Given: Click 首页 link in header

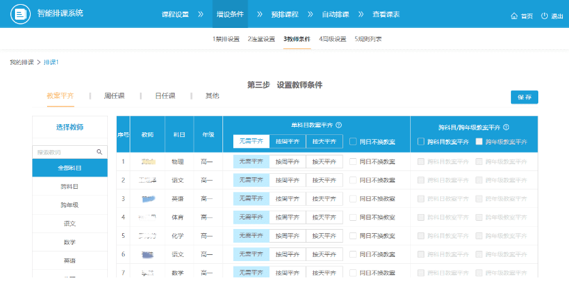Looking at the screenshot, I should tap(527, 16).
